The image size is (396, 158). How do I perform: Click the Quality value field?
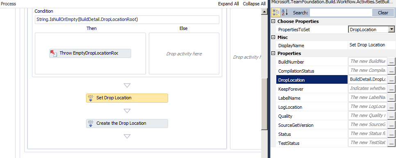tap(368, 116)
